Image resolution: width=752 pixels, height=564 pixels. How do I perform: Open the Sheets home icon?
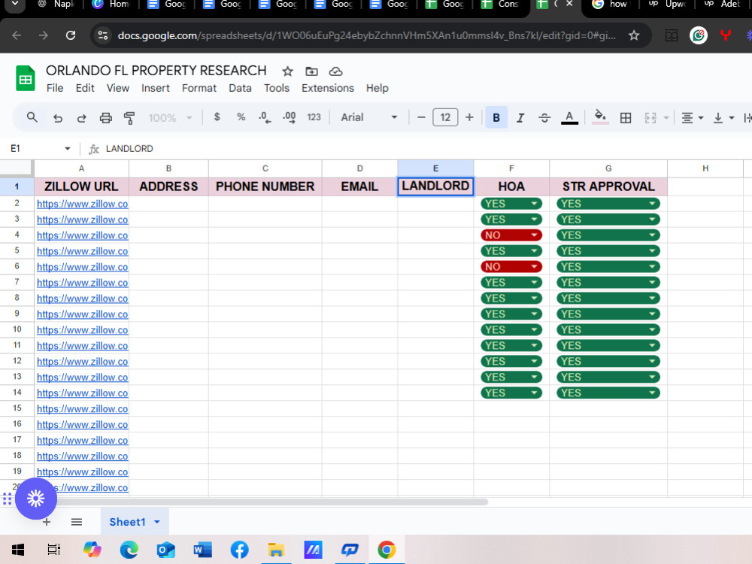26,78
